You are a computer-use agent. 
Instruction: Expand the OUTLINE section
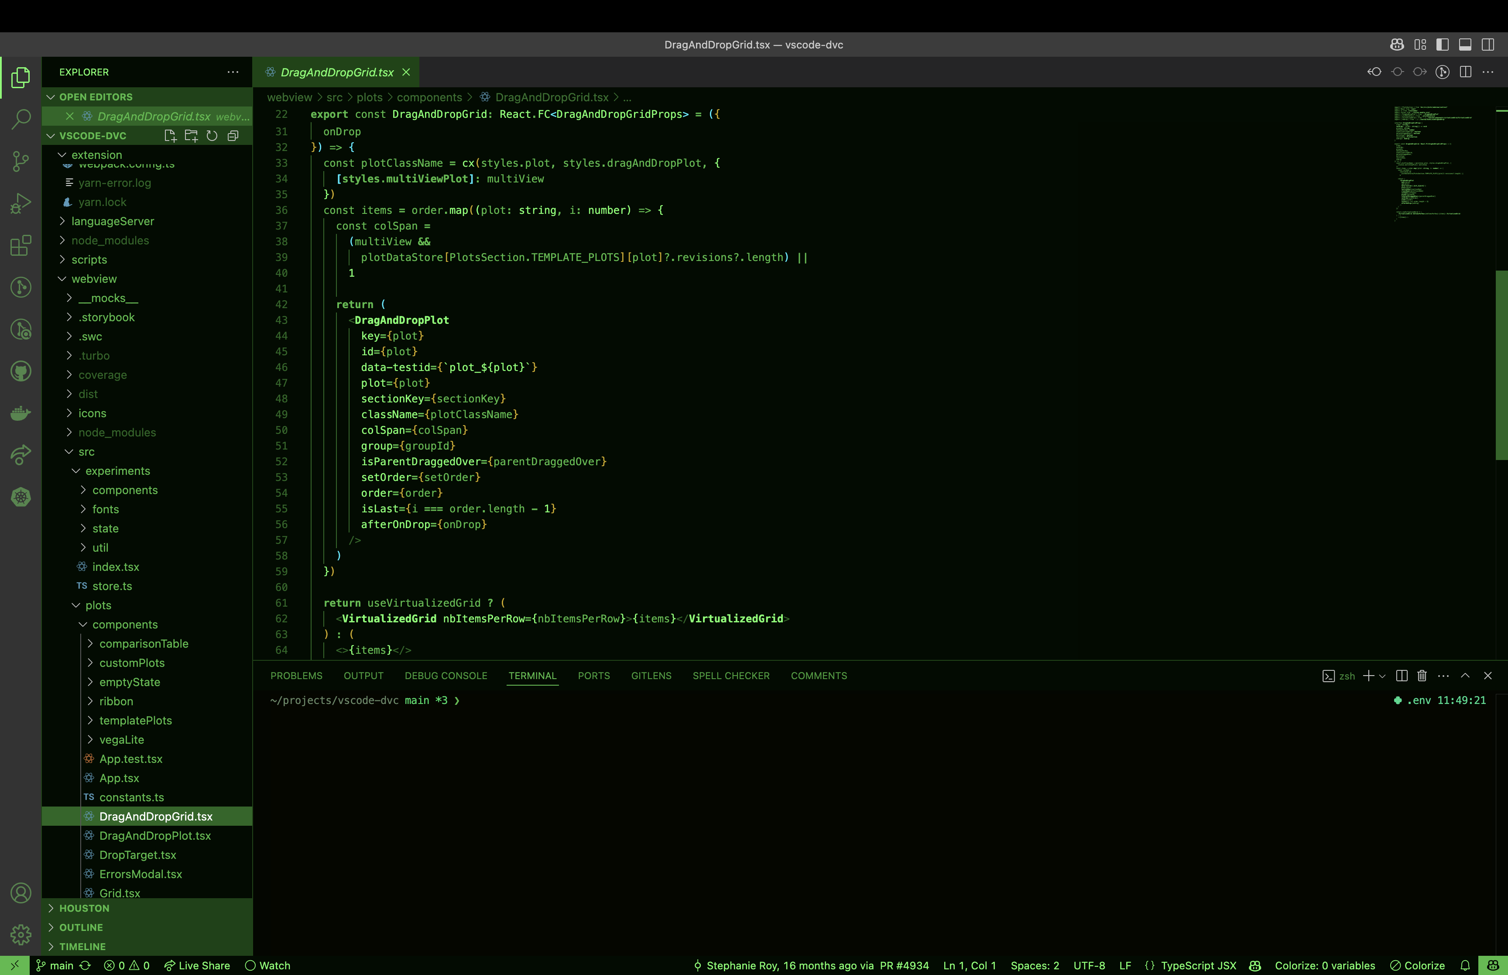[x=81, y=927]
